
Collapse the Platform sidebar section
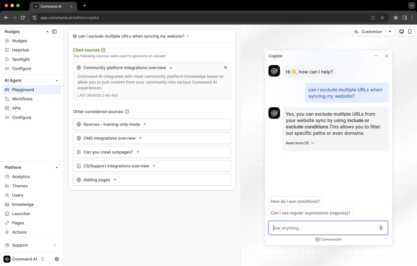tap(57, 167)
